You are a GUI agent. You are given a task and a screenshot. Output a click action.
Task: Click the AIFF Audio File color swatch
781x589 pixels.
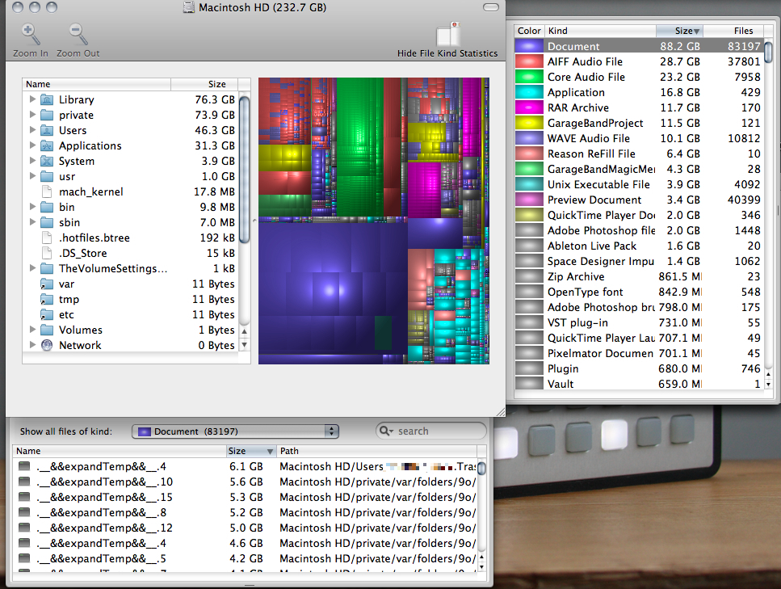point(530,61)
